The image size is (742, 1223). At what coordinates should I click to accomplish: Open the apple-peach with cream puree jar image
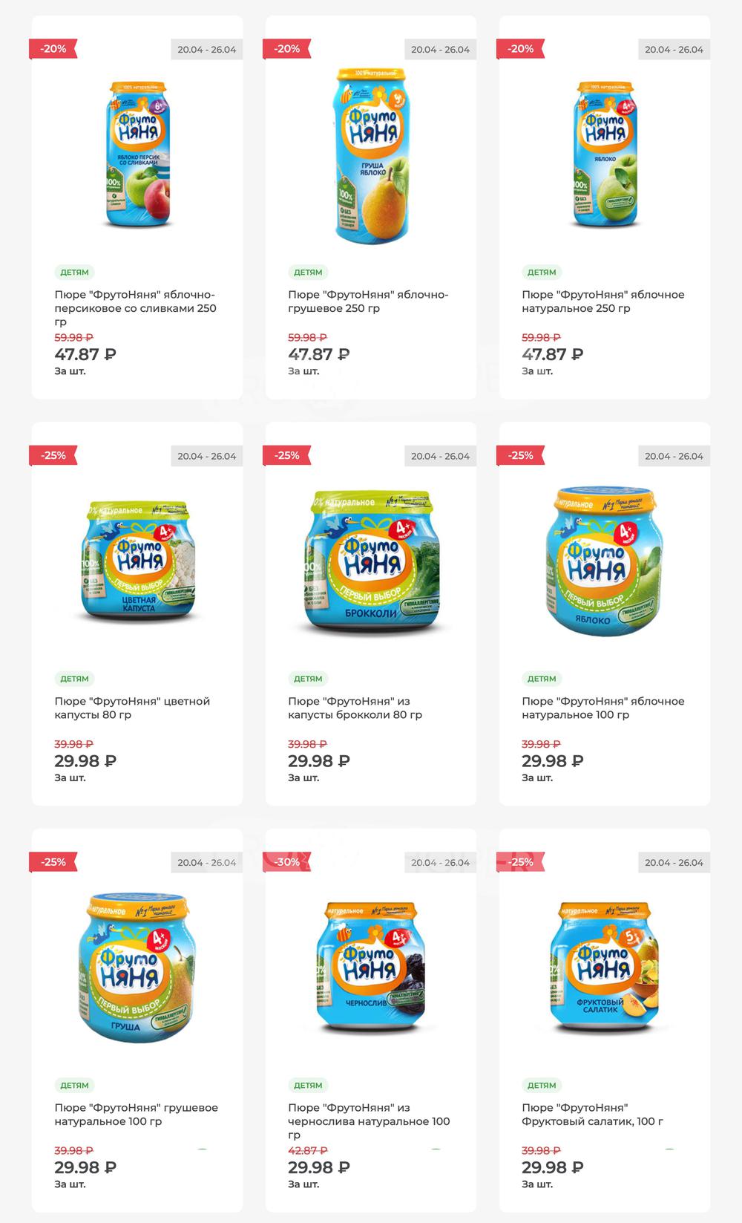tap(137, 154)
